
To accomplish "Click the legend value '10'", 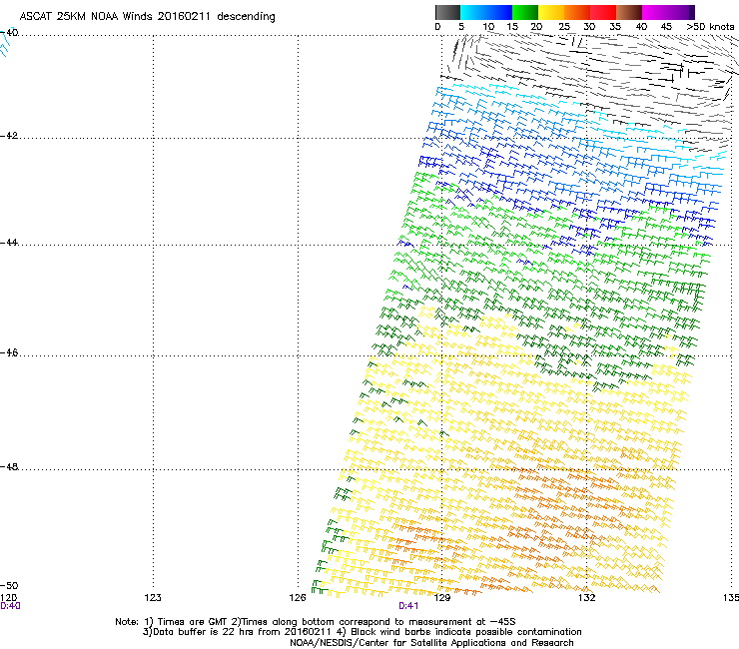I will click(488, 27).
